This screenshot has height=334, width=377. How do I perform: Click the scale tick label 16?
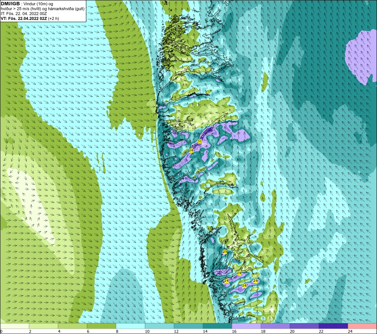click(x=234, y=331)
